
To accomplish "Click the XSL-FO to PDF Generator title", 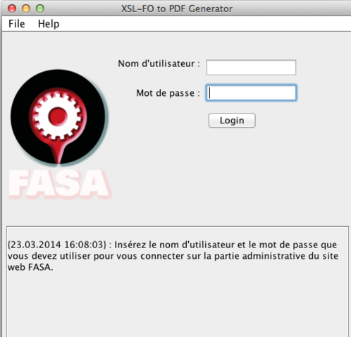I will (177, 8).
